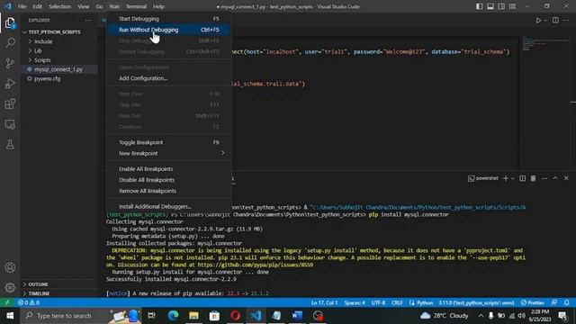Select Toggle Breakpoint menu entry
The width and height of the screenshot is (576, 324).
[x=169, y=142]
